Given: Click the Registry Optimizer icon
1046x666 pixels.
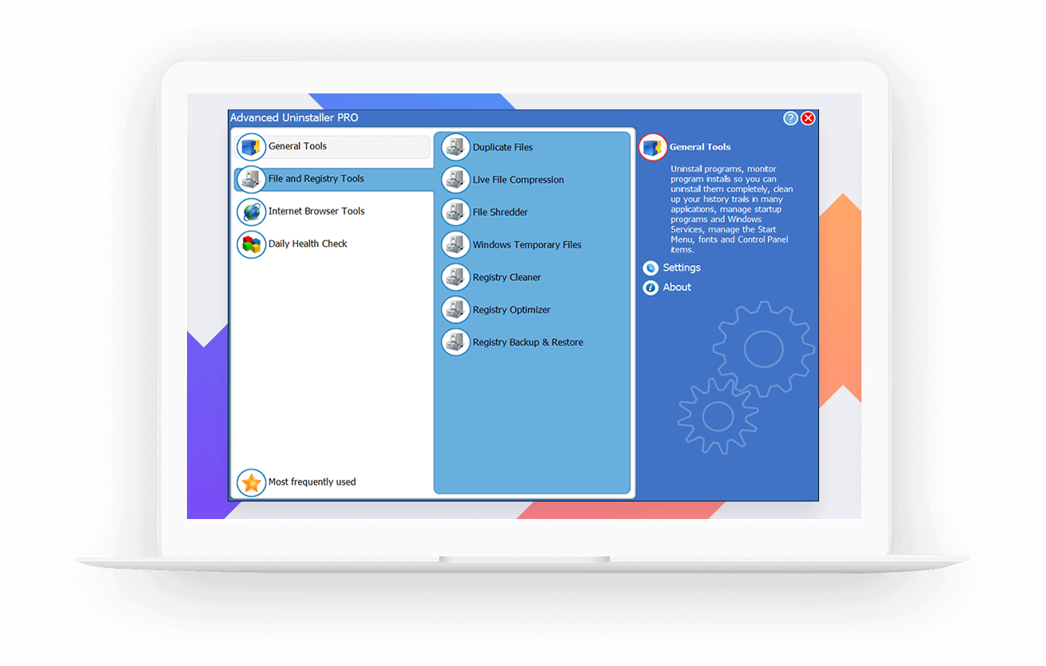Looking at the screenshot, I should 455,310.
